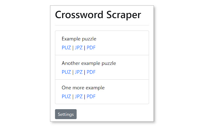Viewport: 204px width, 127px height.
Task: Click separator between JPZ and PDF in Example puzzle
Action: click(x=84, y=48)
